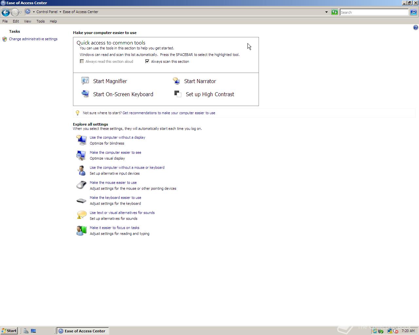
Task: Click the greyed Forward navigation arrow
Action: 15,12
